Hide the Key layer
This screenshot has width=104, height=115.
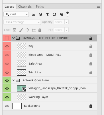7,46
